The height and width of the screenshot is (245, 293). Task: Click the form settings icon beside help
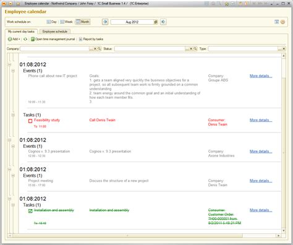[277, 22]
